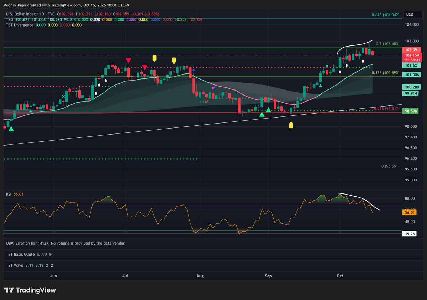Click the 104.000 price scale tick

[413, 24]
